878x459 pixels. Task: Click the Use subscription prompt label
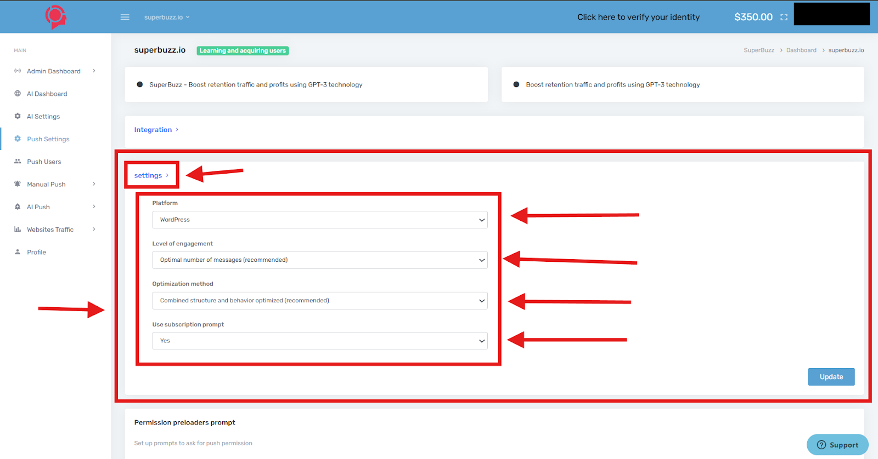point(188,324)
